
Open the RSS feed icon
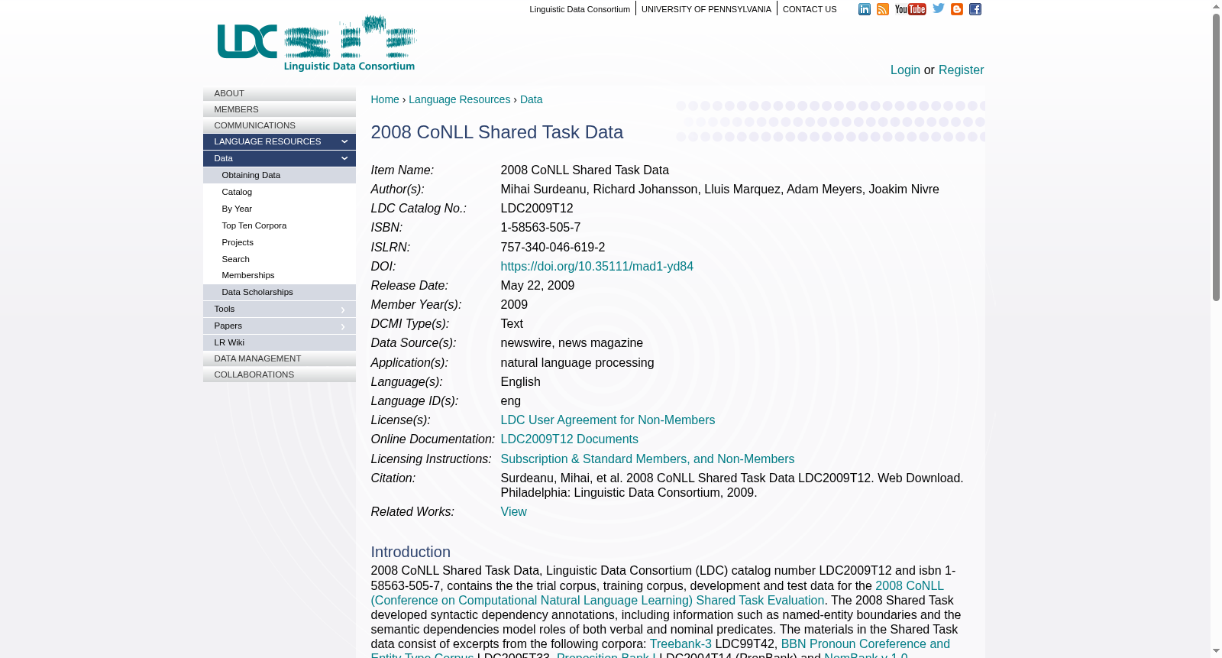pos(882,9)
